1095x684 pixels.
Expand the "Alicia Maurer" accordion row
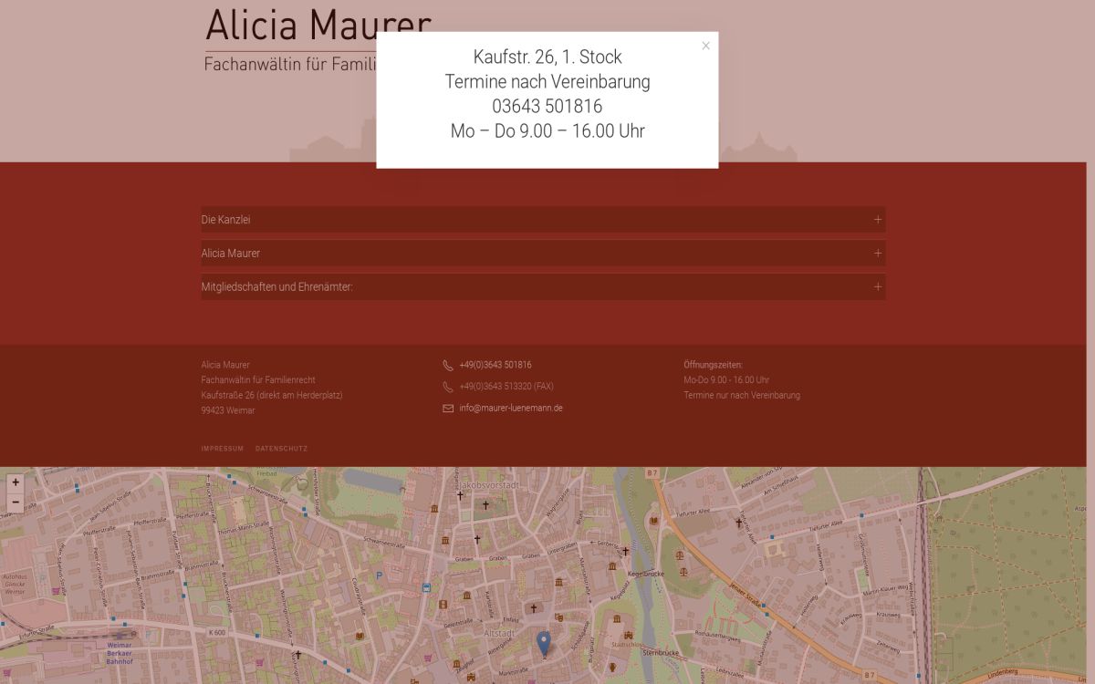coord(231,254)
